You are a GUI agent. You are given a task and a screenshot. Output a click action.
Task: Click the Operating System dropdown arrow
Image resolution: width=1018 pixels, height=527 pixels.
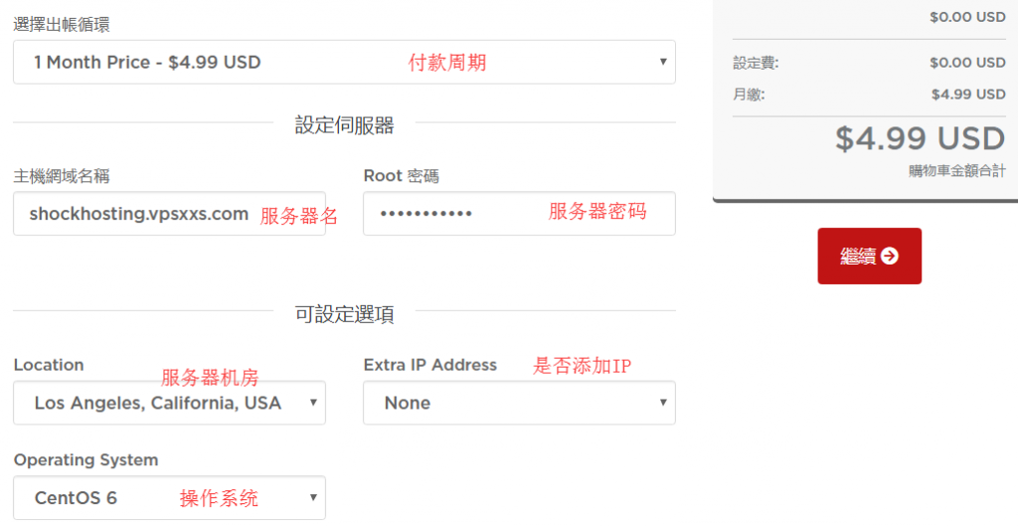(313, 498)
